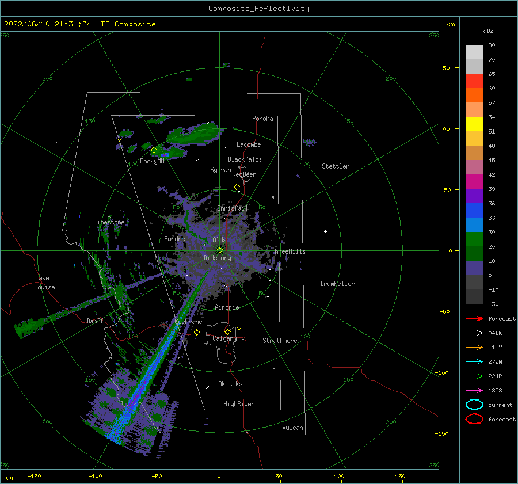The width and height of the screenshot is (518, 484).
Task: Click the yellow diamond marker near RockyMH
Action: 154,150
